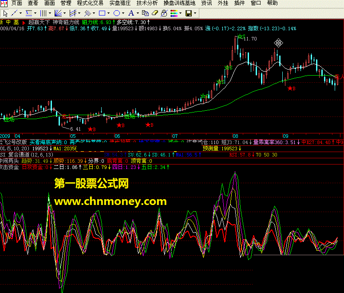
Task: Open the 技术分析 menu
Action: click(x=147, y=3)
